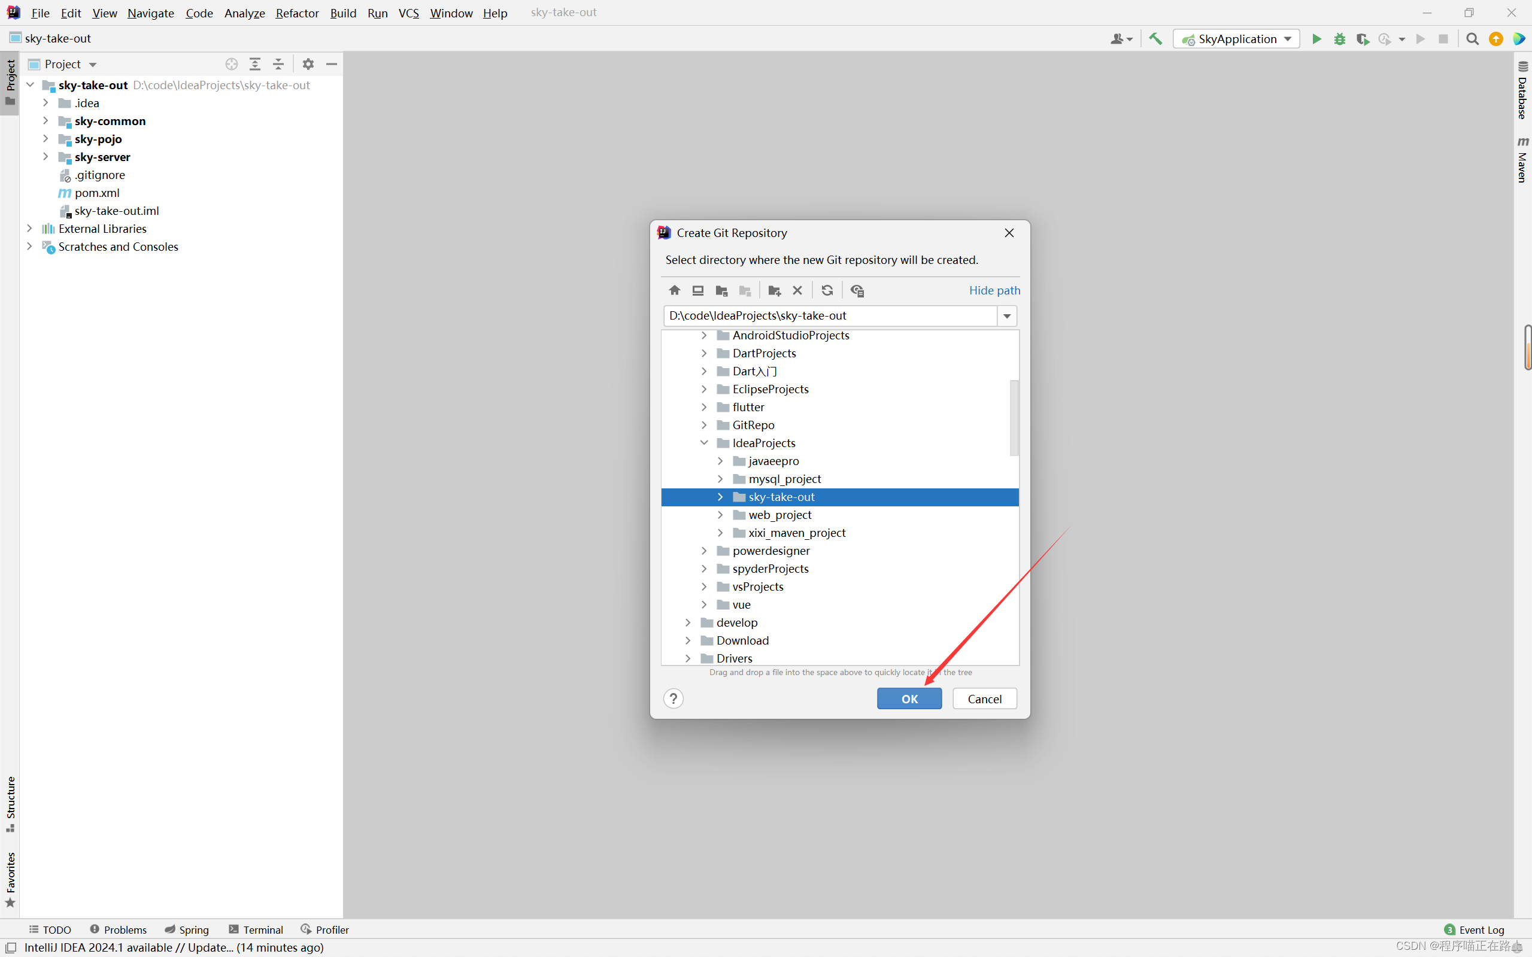Click the Debug SkyApplication bug icon

(x=1340, y=40)
